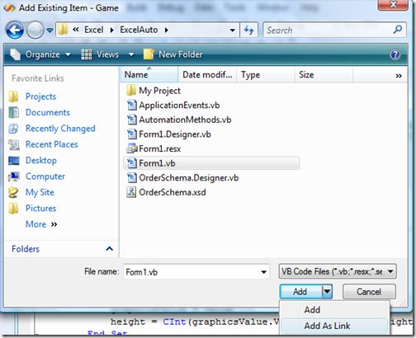Open the Projects favorite link
The image size is (416, 338).
point(40,96)
